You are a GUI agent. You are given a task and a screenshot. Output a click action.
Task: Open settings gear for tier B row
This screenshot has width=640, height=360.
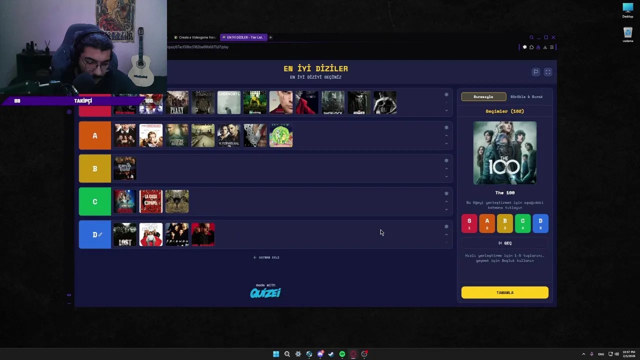pos(446,160)
